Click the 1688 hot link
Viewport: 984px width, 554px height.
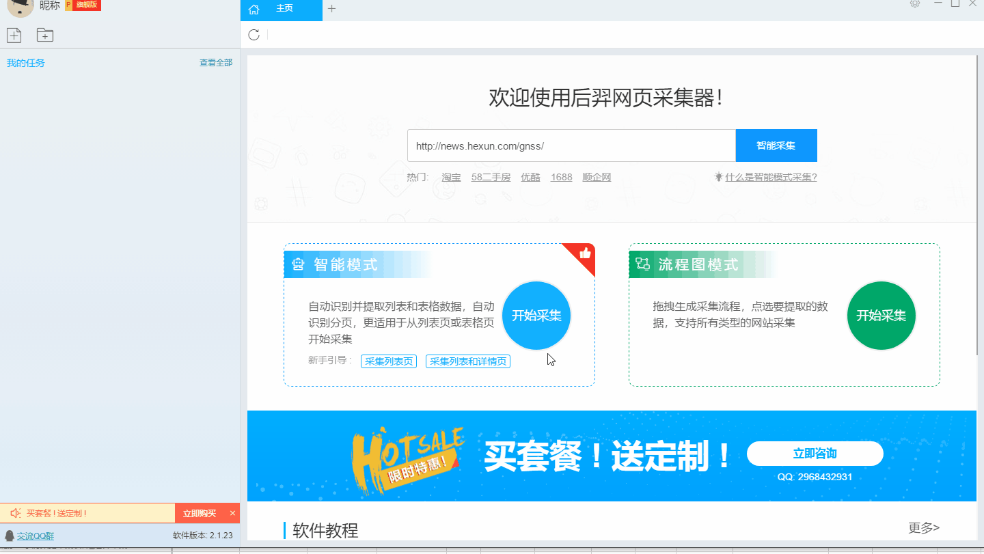click(562, 177)
